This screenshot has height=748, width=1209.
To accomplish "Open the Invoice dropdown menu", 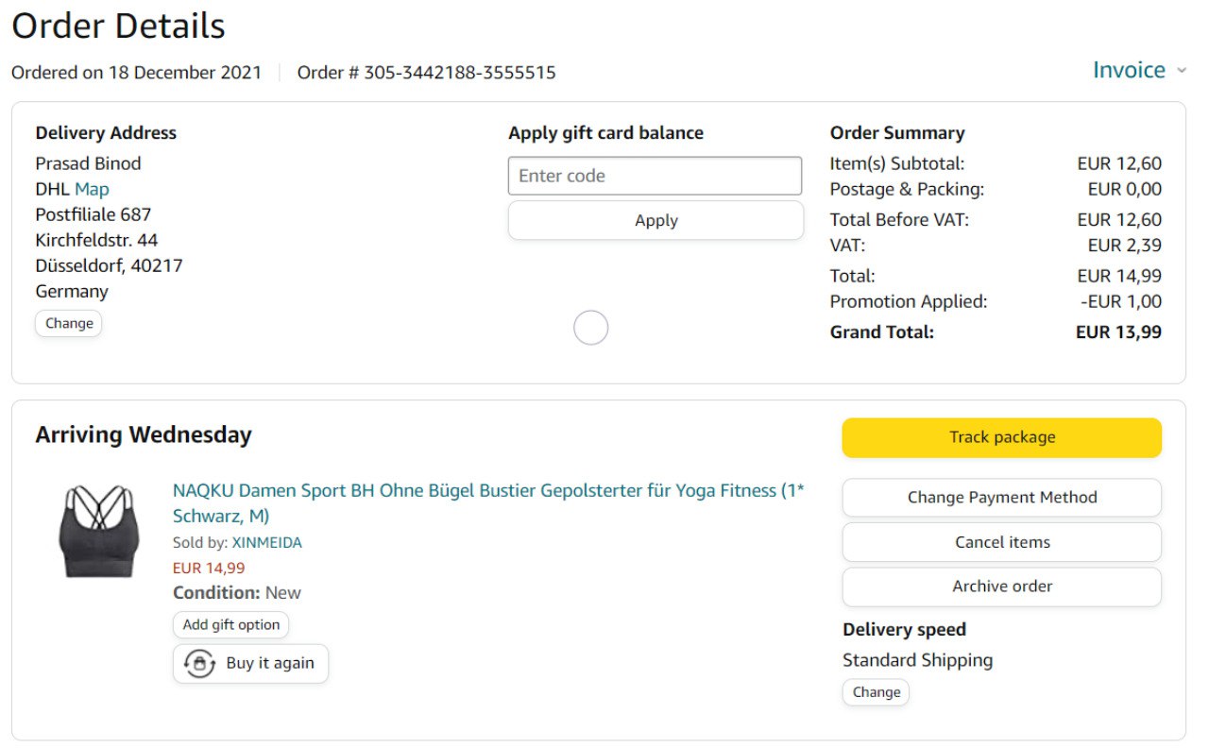I will [x=1129, y=71].
